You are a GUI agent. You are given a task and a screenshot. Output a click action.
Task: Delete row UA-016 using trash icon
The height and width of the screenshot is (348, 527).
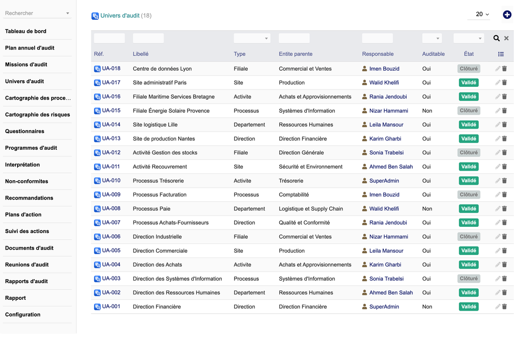pos(505,97)
